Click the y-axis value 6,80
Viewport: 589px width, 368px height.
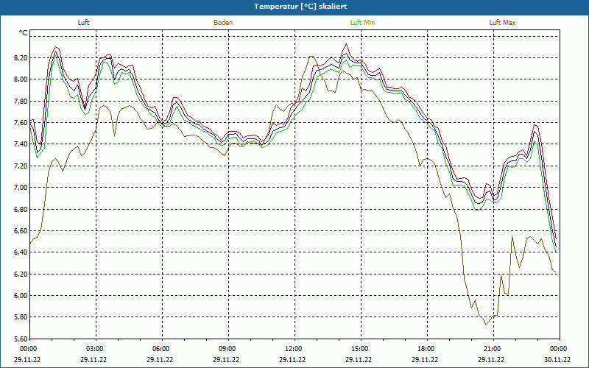(21, 209)
